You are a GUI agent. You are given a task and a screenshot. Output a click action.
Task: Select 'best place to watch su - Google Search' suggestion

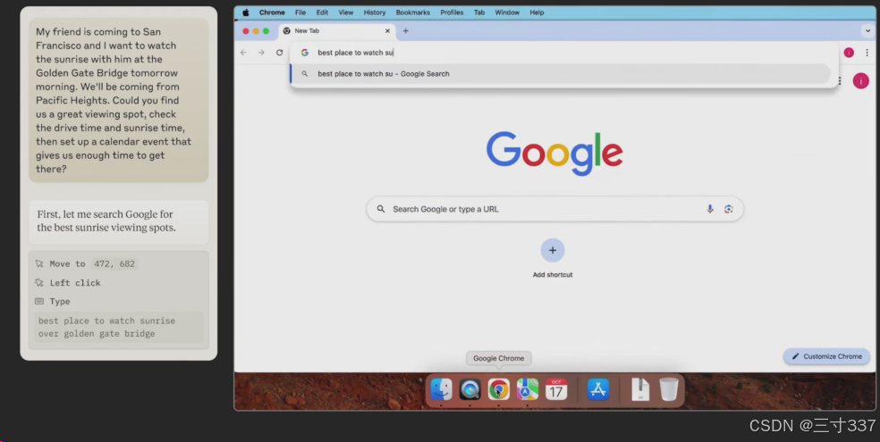560,74
